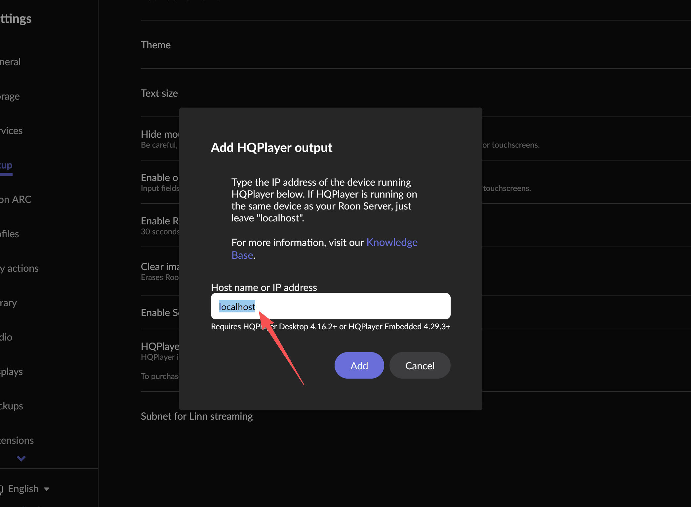The width and height of the screenshot is (691, 507).
Task: Open the General settings tab
Action: [x=10, y=62]
